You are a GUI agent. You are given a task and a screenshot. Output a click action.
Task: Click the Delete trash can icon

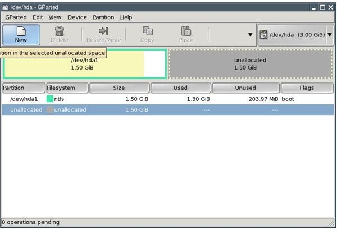(x=60, y=31)
